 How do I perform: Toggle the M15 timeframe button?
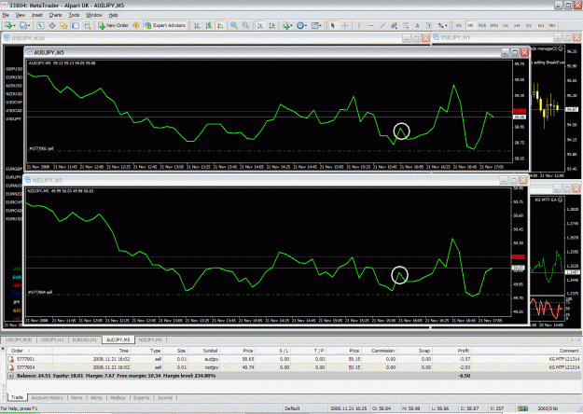(x=482, y=25)
